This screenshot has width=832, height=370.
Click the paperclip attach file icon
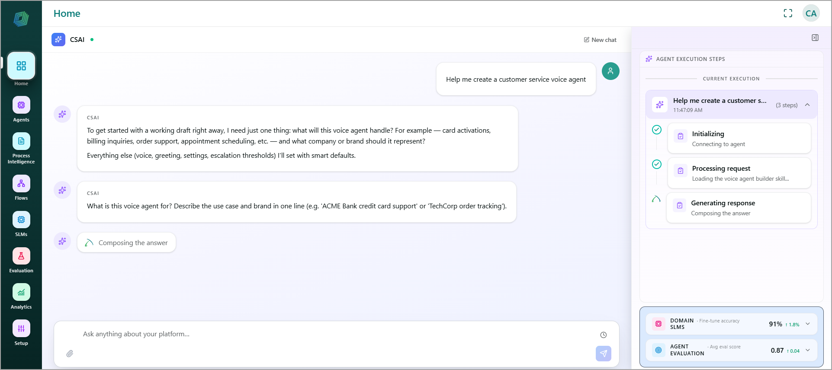pyautogui.click(x=70, y=354)
